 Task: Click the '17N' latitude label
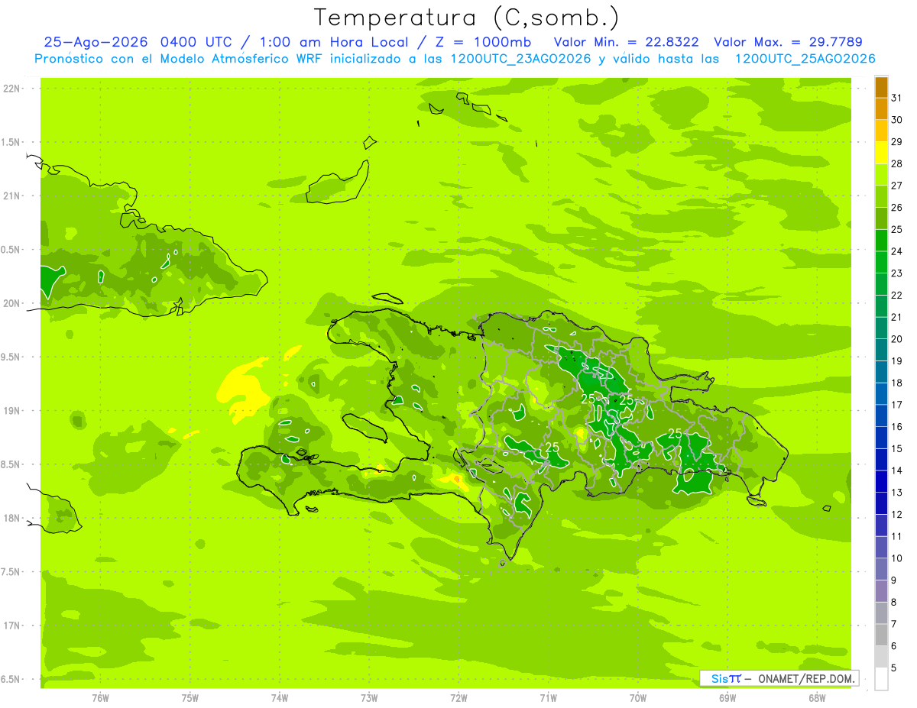tap(12, 626)
